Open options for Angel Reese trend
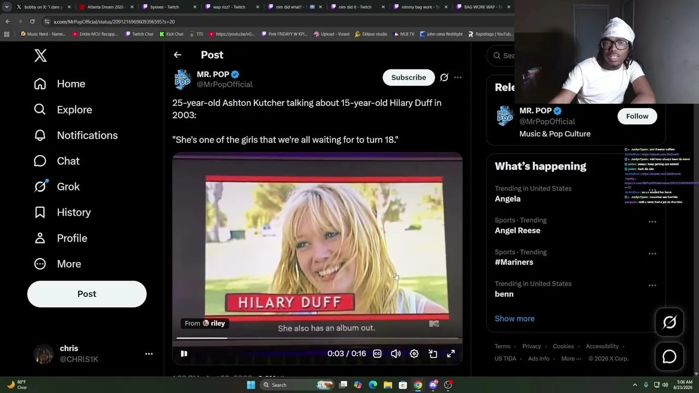This screenshot has height=393, width=699. click(652, 222)
